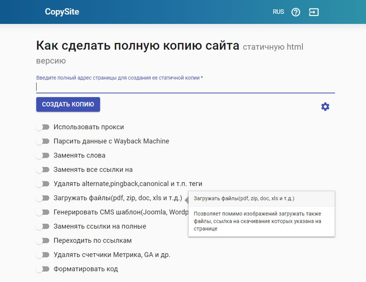
Task: Enable the Заменять слова switch
Action: click(42, 155)
